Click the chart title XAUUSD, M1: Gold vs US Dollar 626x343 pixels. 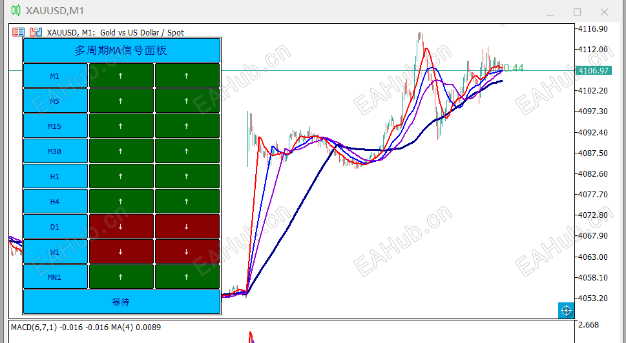(115, 33)
